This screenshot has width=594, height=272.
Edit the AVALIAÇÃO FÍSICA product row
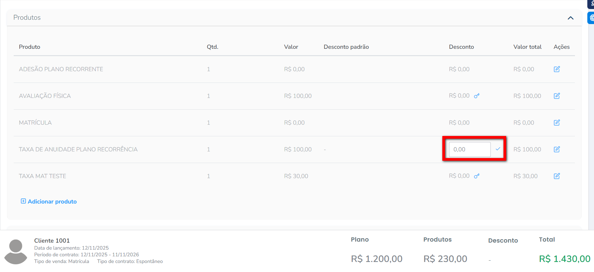click(557, 96)
